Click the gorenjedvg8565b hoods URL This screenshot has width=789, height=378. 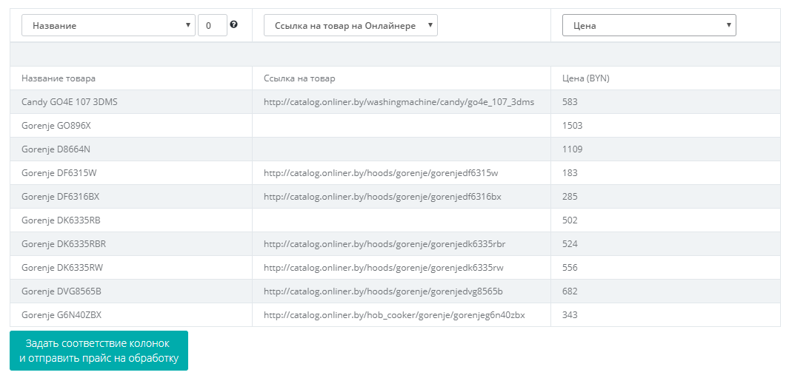point(384,291)
